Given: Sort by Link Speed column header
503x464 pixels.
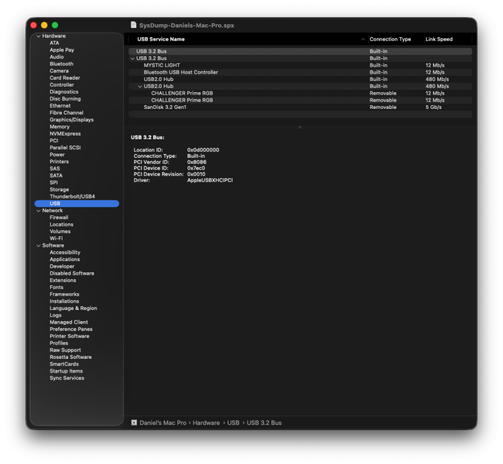Looking at the screenshot, I should [x=439, y=39].
